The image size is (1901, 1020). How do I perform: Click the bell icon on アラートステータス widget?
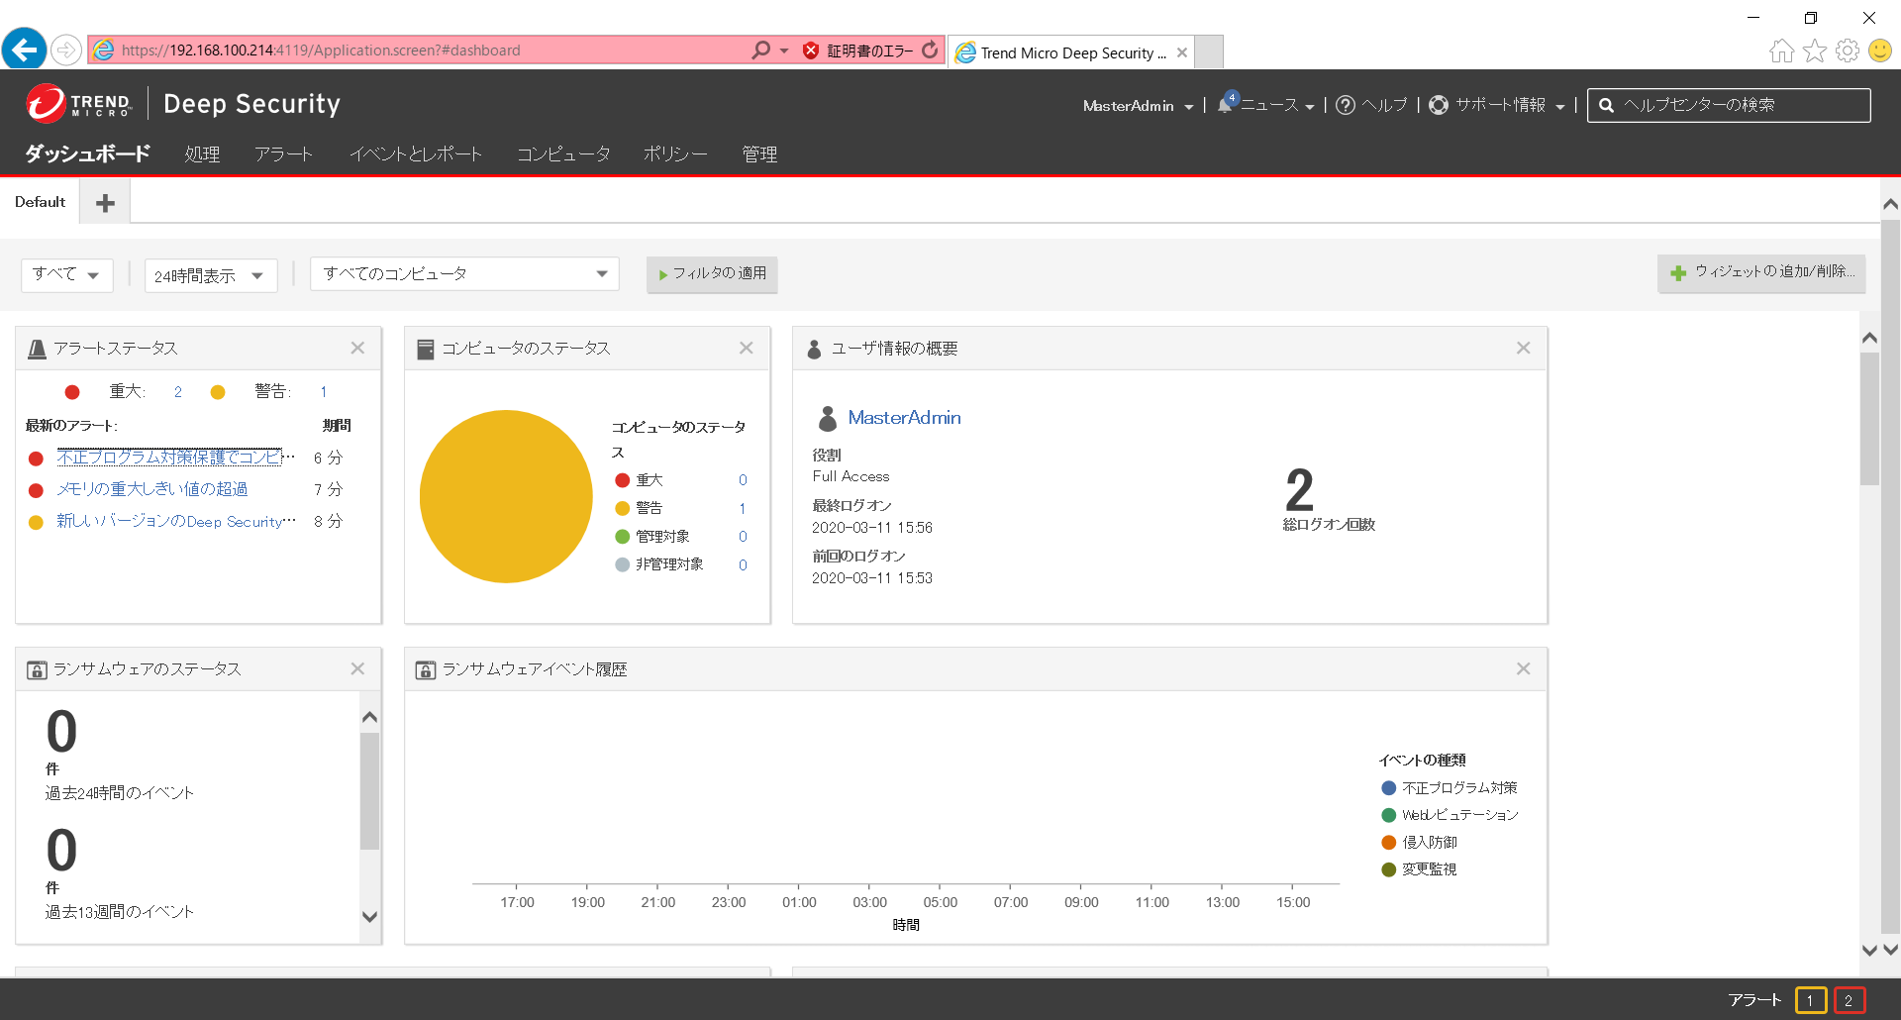36,348
